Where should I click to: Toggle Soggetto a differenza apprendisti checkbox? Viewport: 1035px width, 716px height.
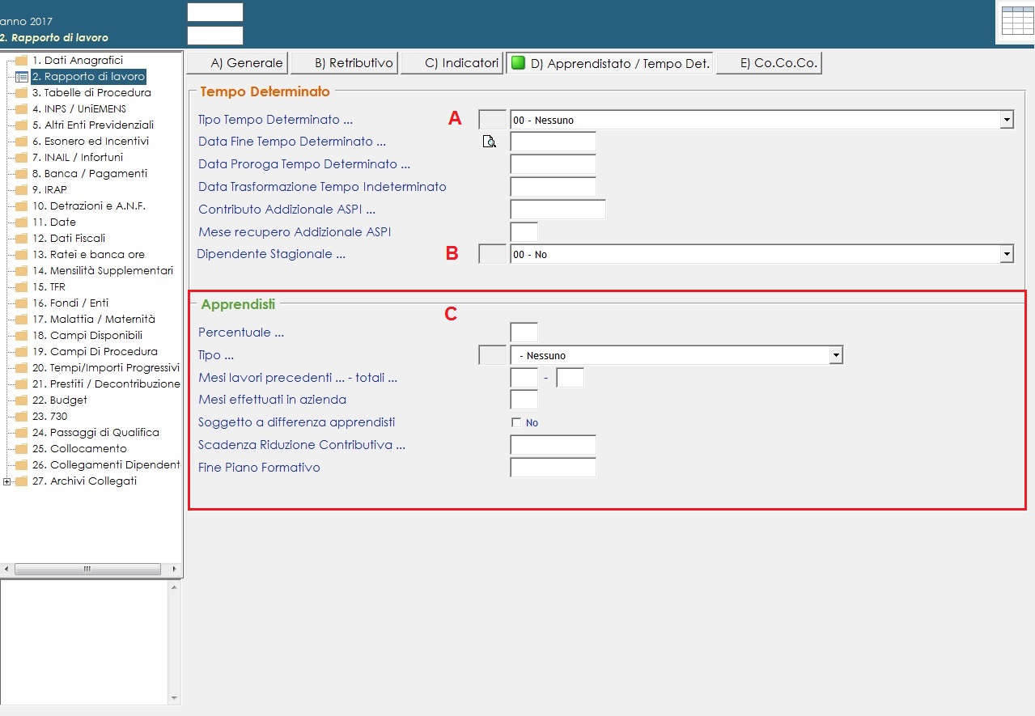pos(516,422)
